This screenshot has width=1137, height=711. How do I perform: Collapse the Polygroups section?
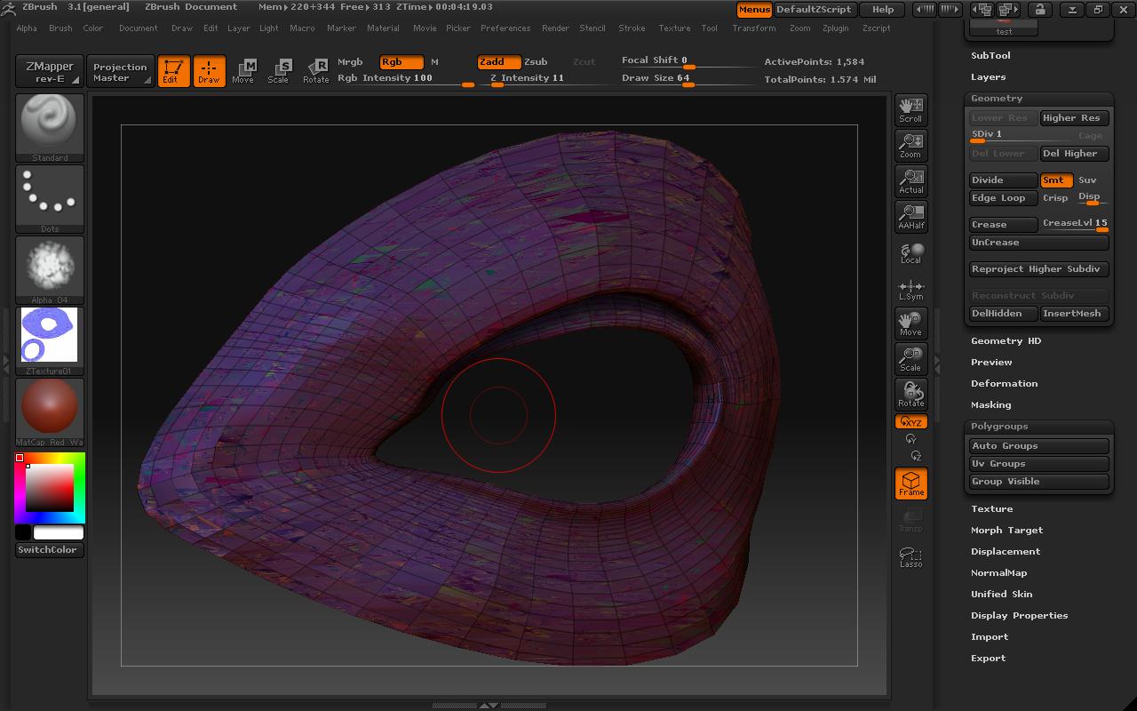coord(999,426)
